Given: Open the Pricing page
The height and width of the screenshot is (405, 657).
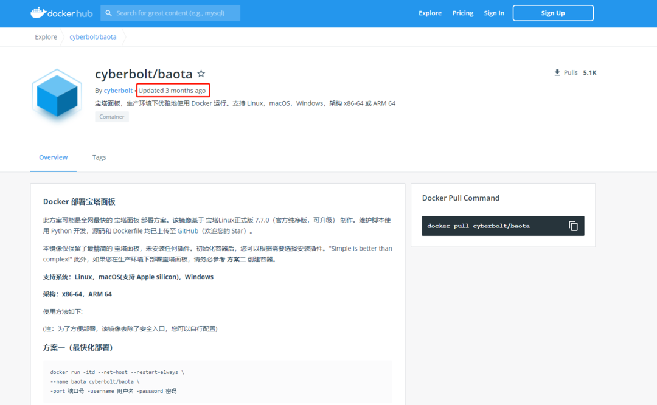Looking at the screenshot, I should [462, 13].
